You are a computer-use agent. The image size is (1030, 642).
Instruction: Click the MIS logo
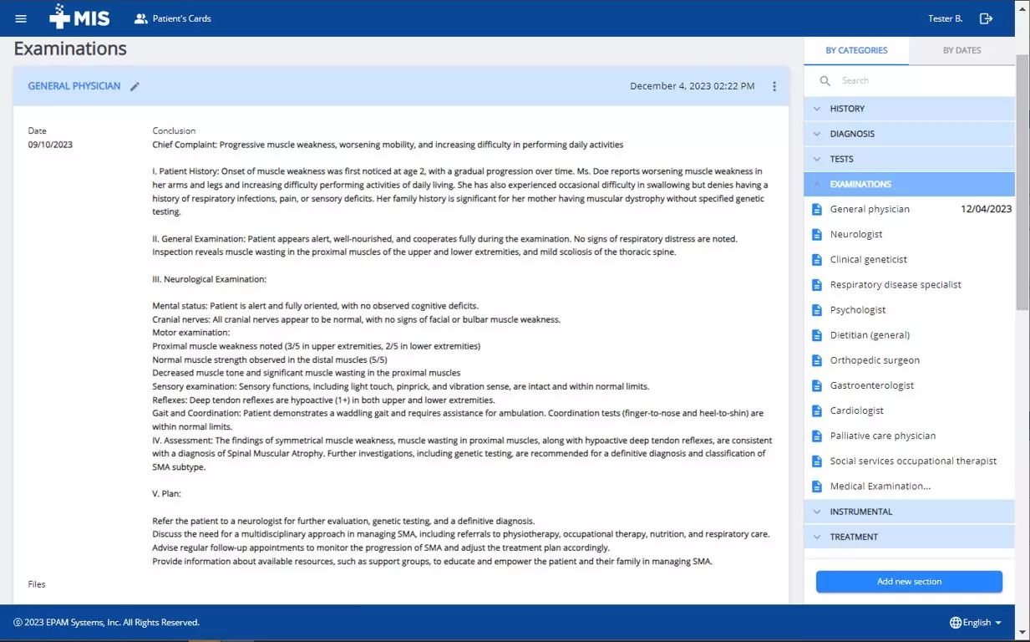click(79, 18)
